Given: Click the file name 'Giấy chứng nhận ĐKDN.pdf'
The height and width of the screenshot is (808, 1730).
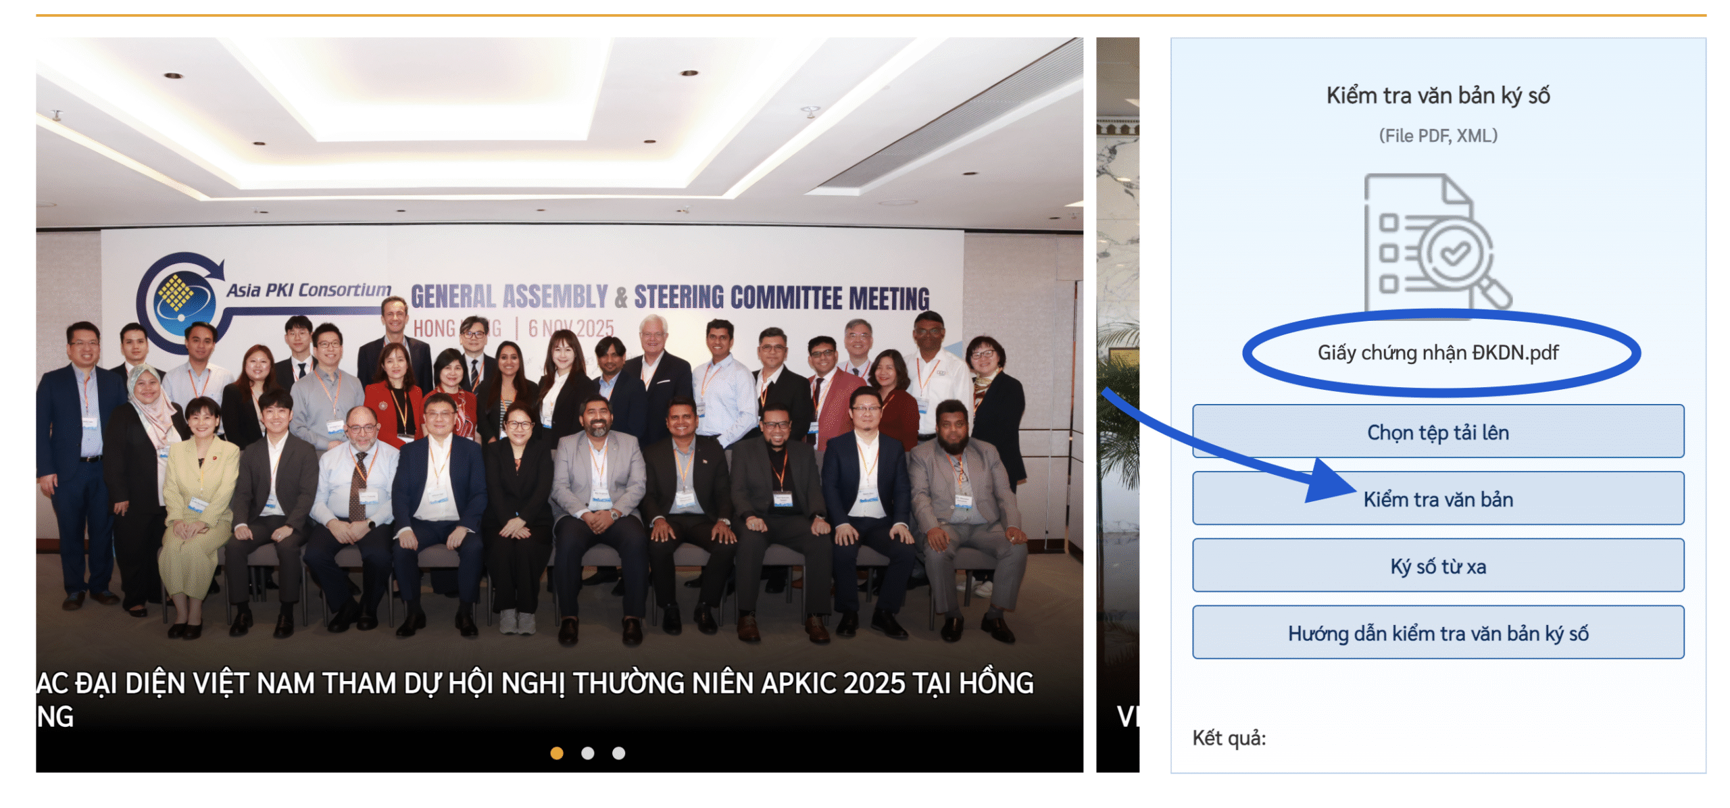Looking at the screenshot, I should [x=1437, y=352].
